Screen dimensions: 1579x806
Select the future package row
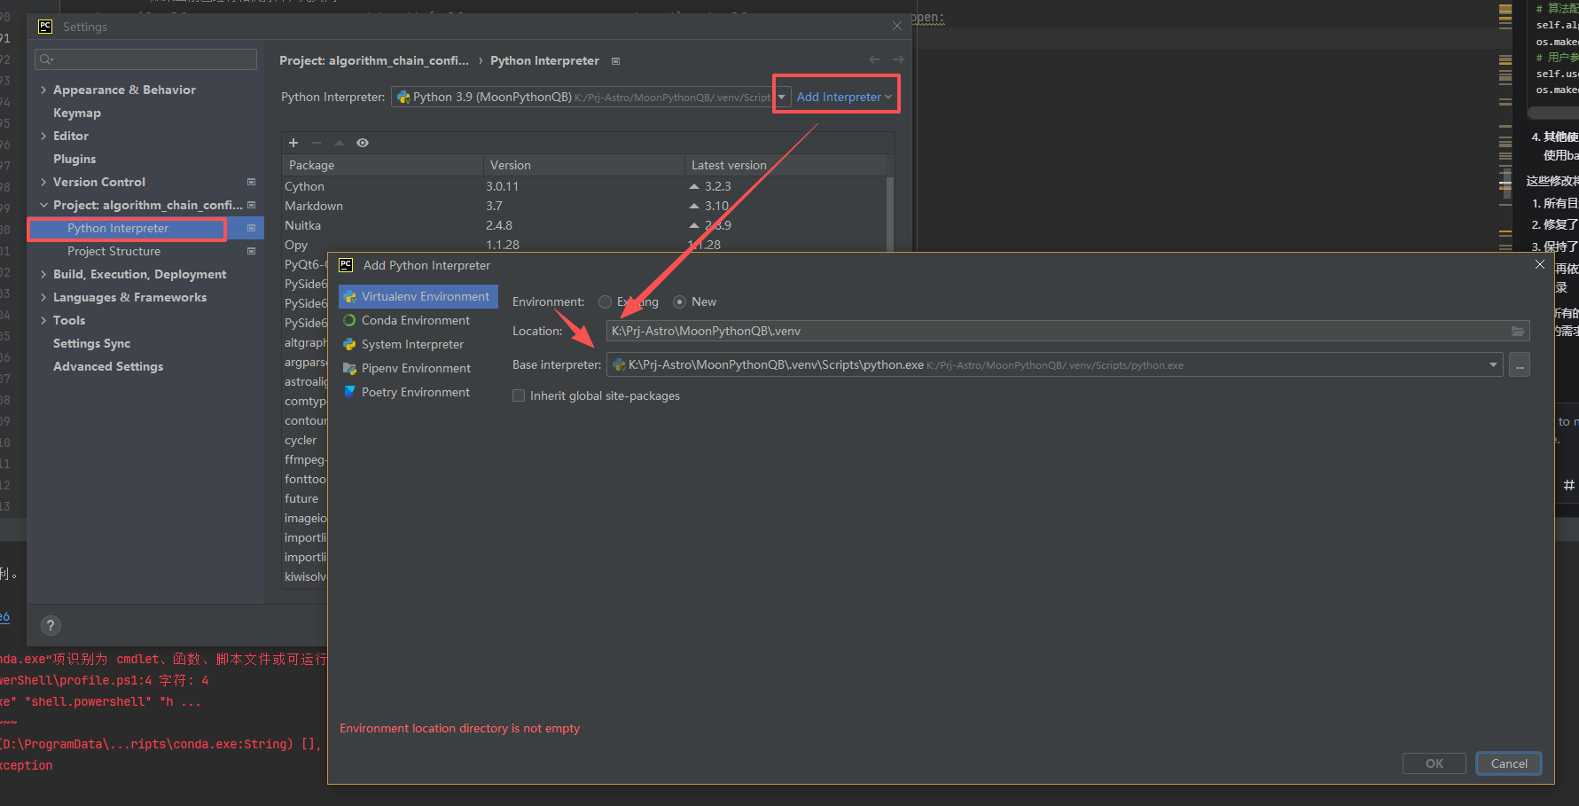coord(305,498)
